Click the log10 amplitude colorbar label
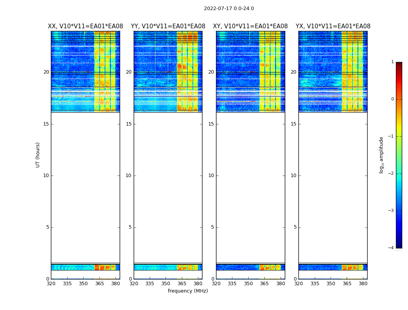Image resolution: width=408 pixels, height=310 pixels. [381, 155]
